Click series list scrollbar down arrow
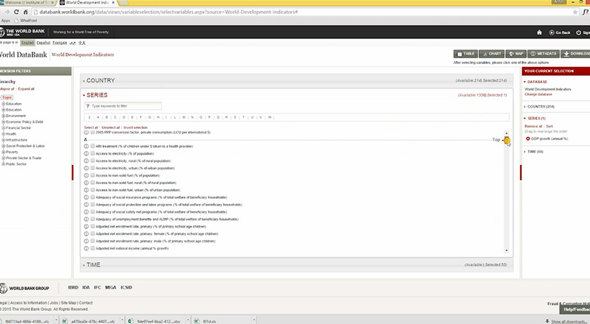 click(x=506, y=250)
